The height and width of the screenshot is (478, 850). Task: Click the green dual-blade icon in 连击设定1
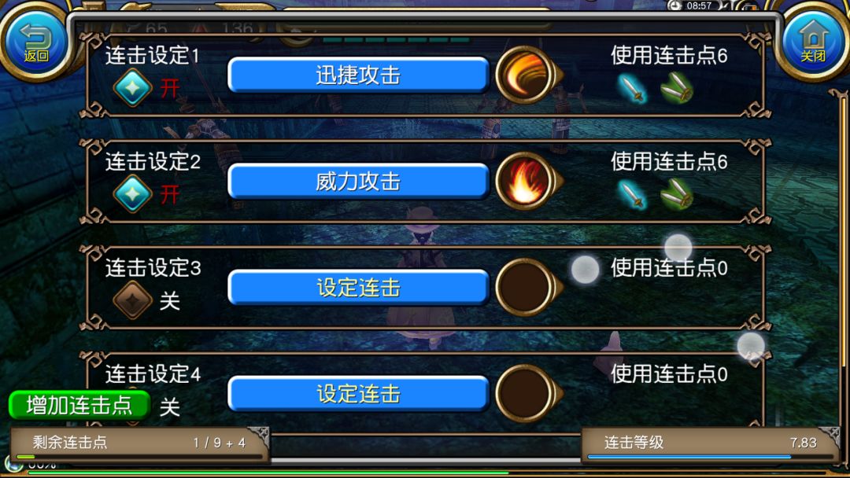677,88
